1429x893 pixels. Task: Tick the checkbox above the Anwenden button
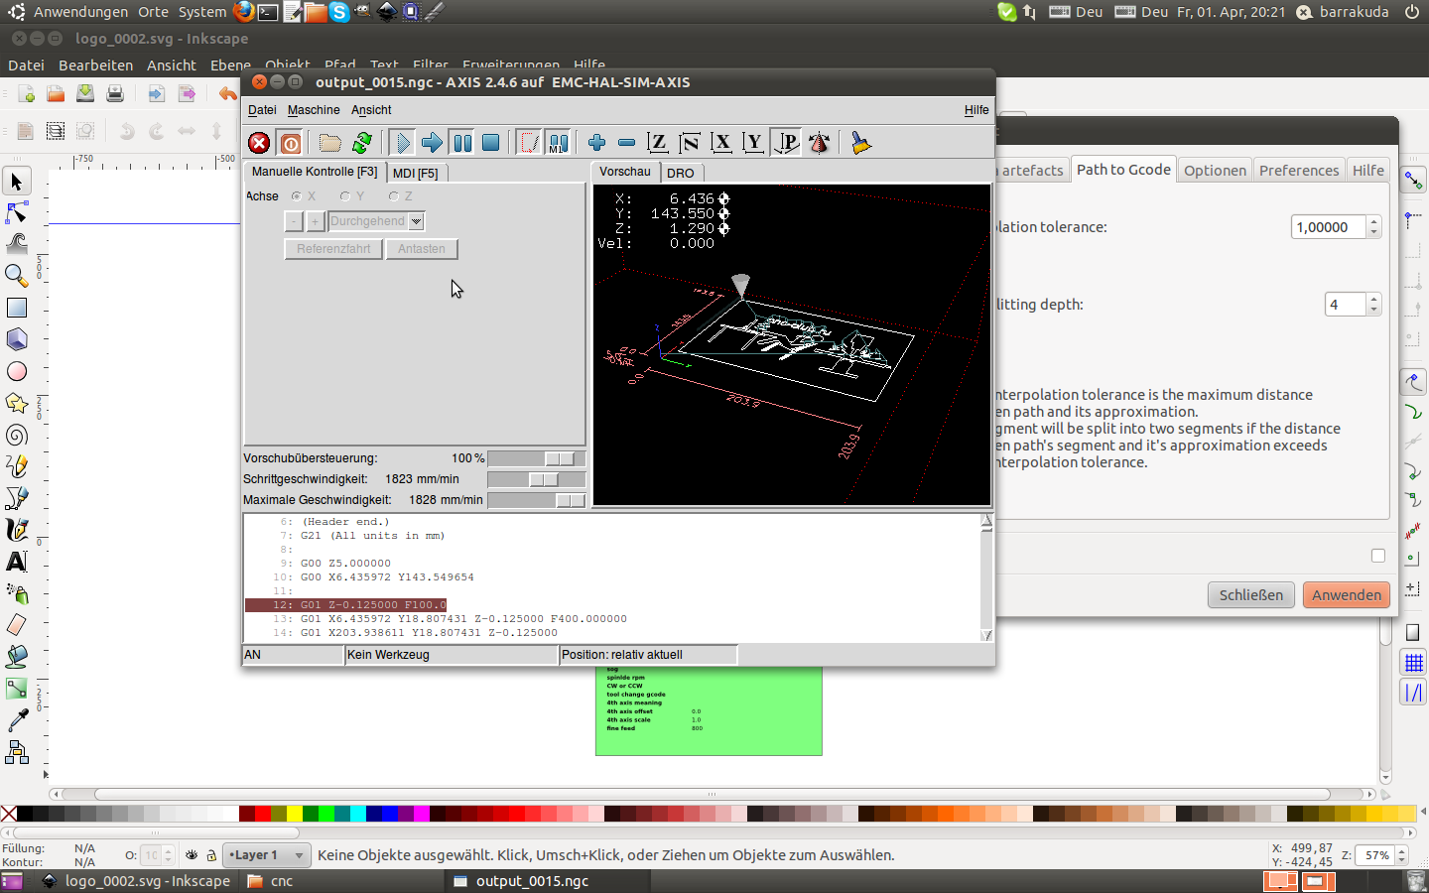(x=1377, y=556)
